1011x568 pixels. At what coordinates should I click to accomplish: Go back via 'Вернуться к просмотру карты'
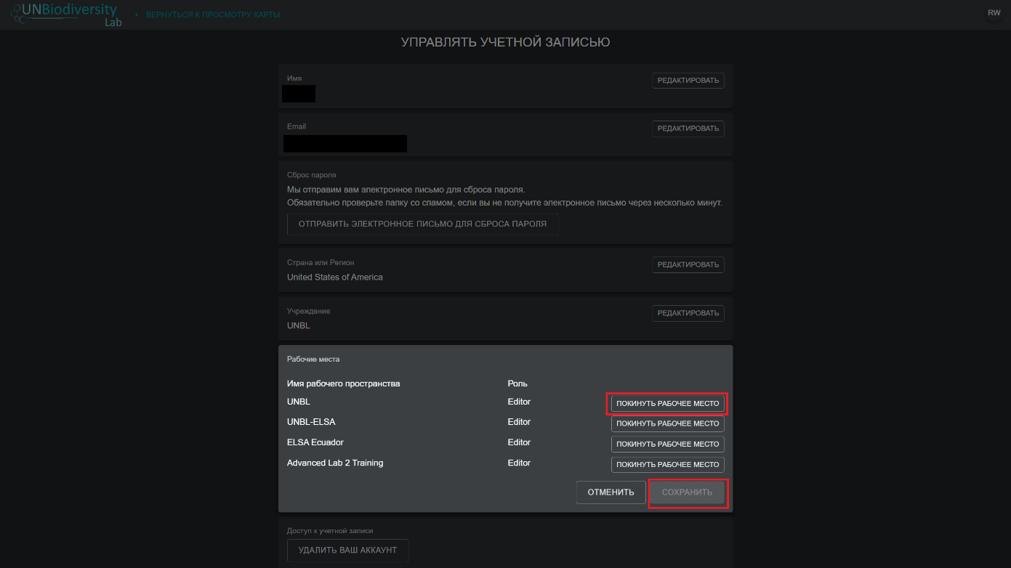(212, 15)
